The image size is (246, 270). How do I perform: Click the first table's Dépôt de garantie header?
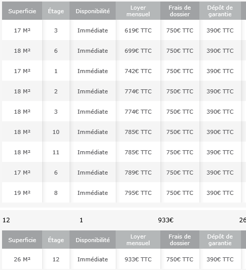click(x=220, y=11)
